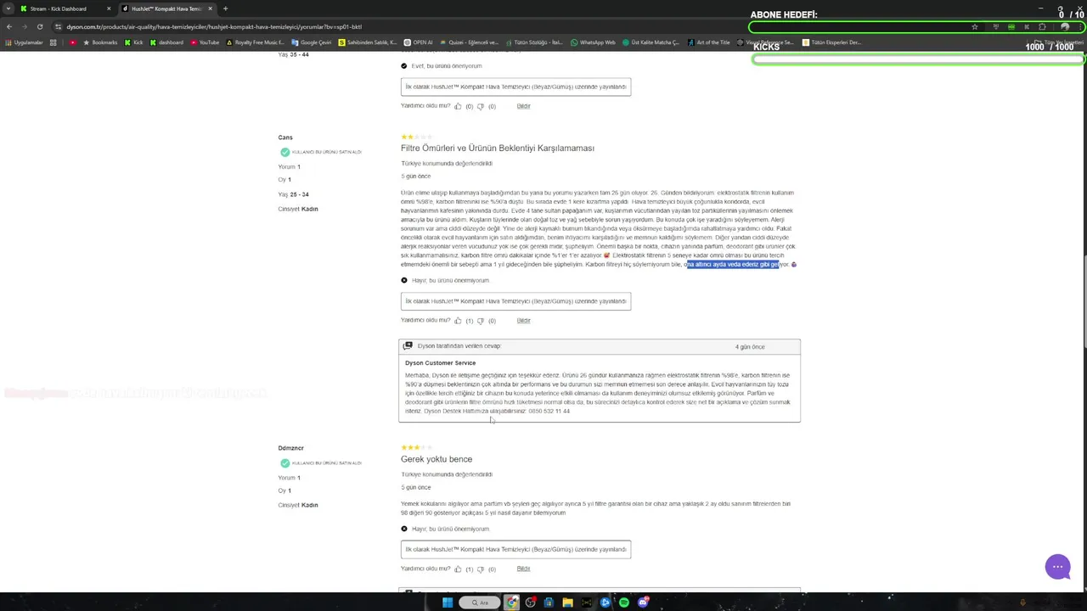
Task: Click the taskbar Ara search box
Action: (x=480, y=603)
